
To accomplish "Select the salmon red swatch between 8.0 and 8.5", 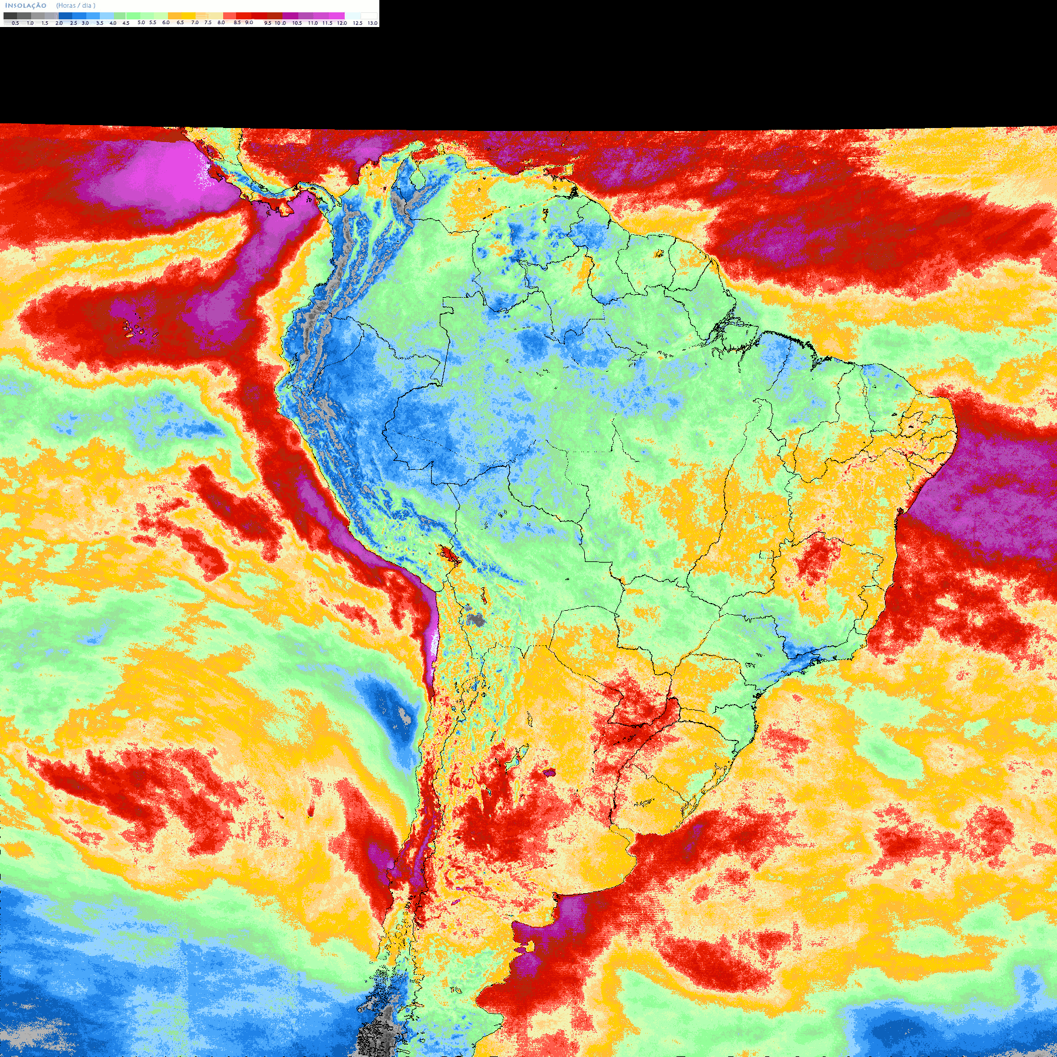I will pyautogui.click(x=230, y=16).
